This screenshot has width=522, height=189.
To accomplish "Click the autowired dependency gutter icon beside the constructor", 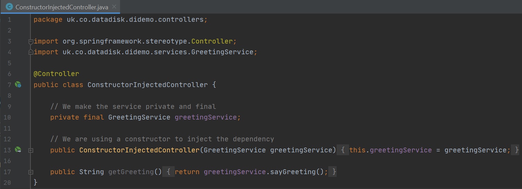I will [18, 150].
